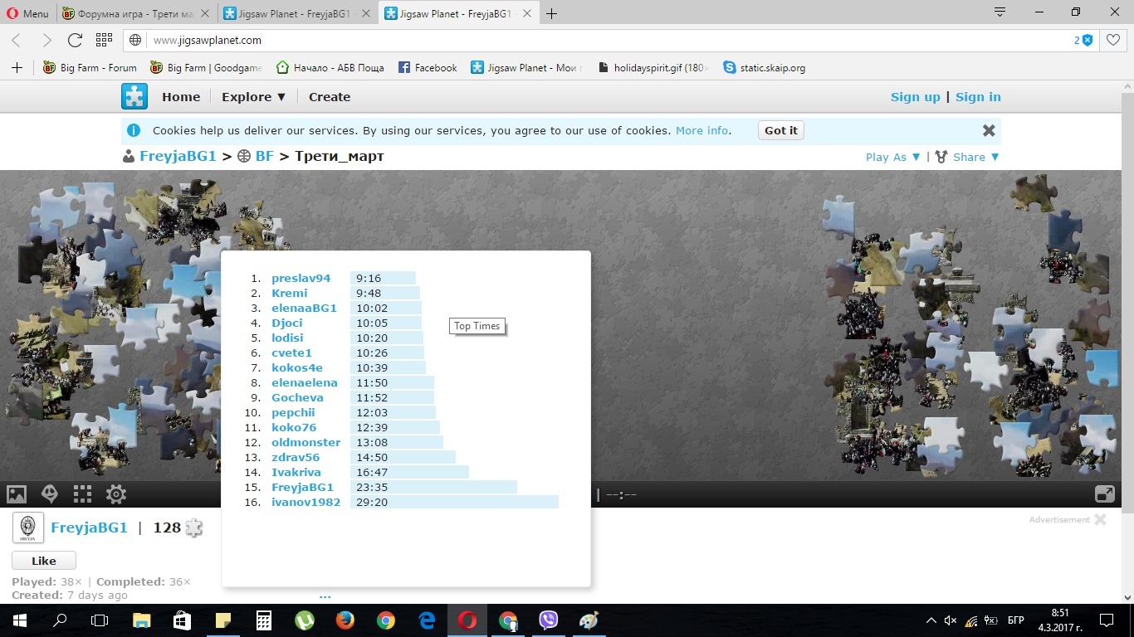The image size is (1134, 637).
Task: Click the Sign up link
Action: click(915, 97)
